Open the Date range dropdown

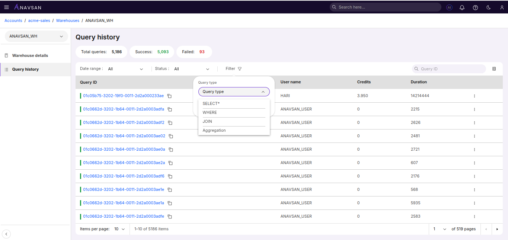coord(127,68)
